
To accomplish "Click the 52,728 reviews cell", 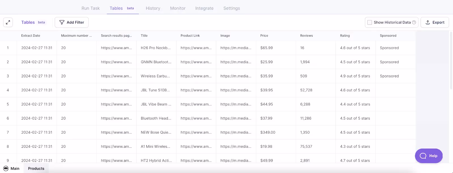I will pos(316,90).
